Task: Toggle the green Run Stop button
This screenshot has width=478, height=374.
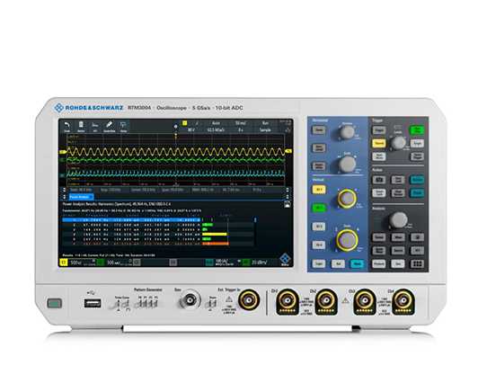Action: (x=417, y=130)
